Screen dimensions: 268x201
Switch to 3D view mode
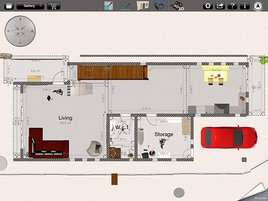click(177, 6)
